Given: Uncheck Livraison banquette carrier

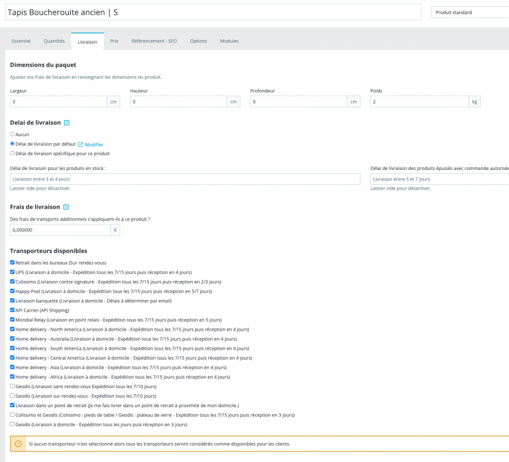Looking at the screenshot, I should click(x=12, y=301).
